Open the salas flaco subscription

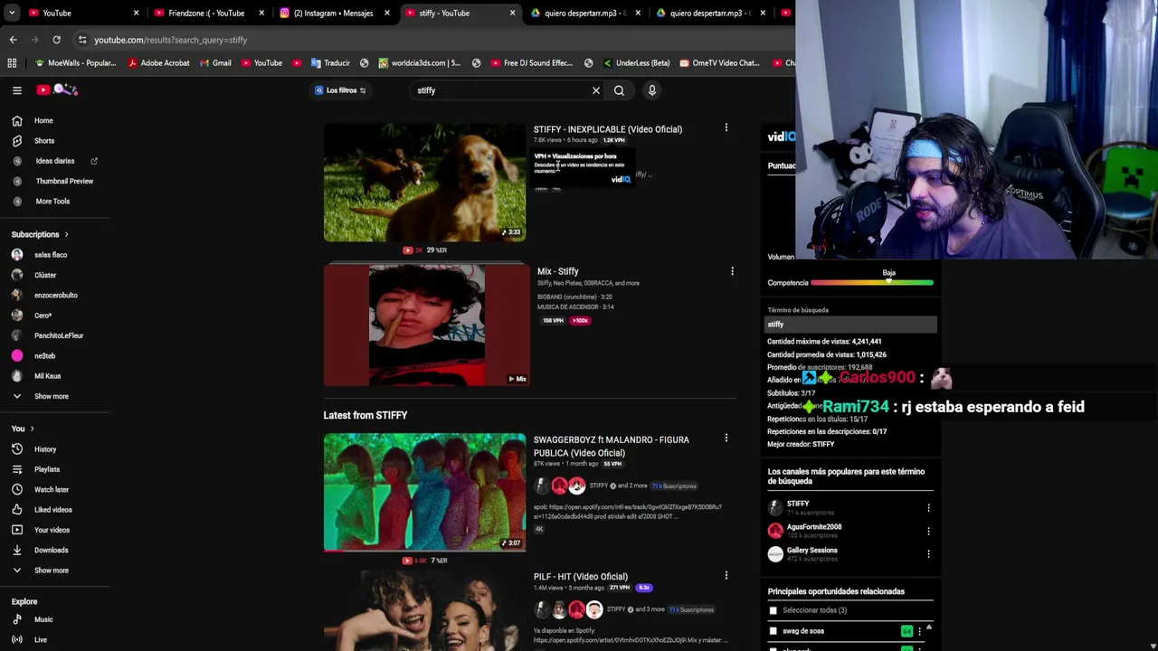tap(55, 255)
